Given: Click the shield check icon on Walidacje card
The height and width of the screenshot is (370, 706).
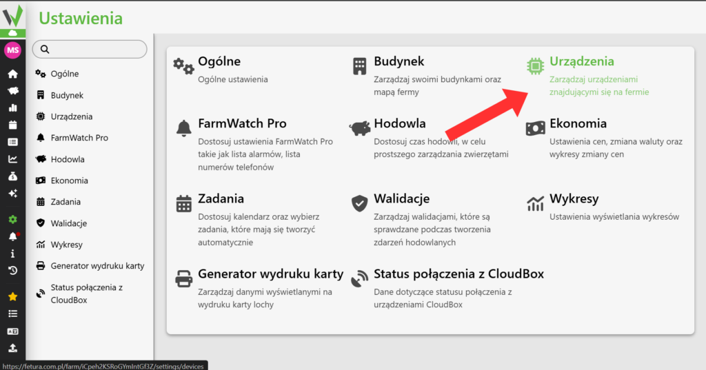Looking at the screenshot, I should pos(359,203).
